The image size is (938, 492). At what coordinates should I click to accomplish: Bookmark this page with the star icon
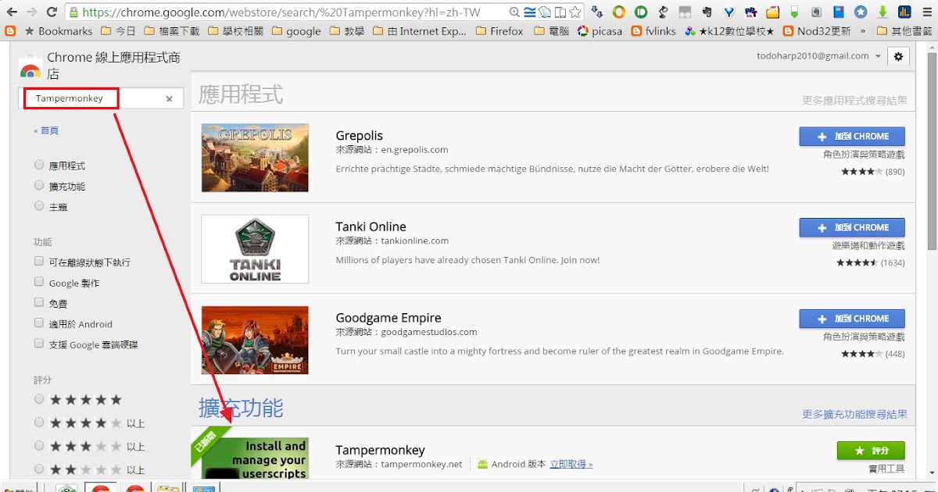575,12
